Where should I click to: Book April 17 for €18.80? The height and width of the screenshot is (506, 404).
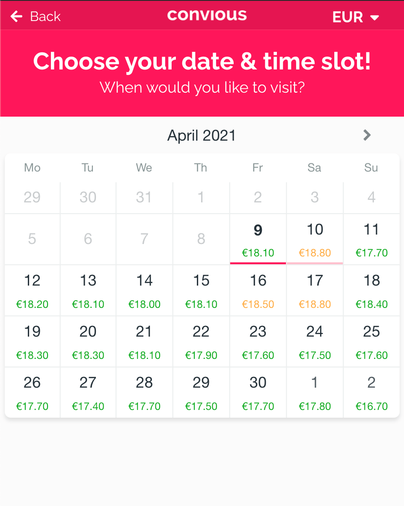click(315, 290)
